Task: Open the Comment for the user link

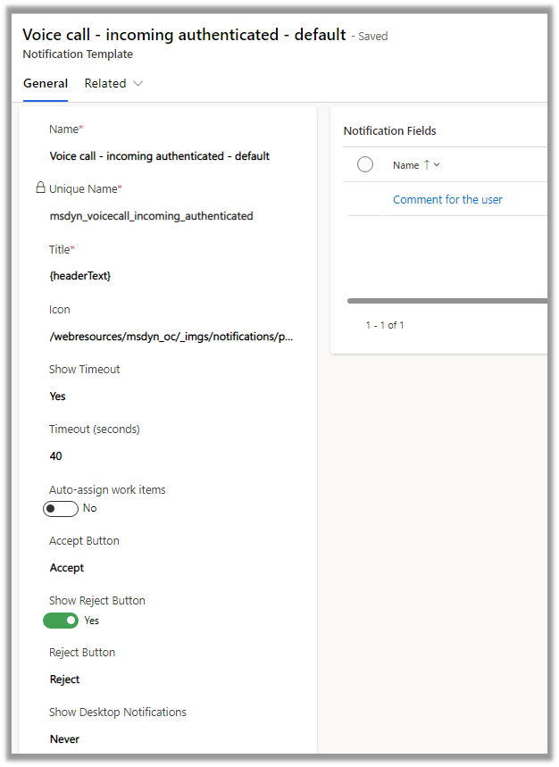Action: tap(447, 200)
